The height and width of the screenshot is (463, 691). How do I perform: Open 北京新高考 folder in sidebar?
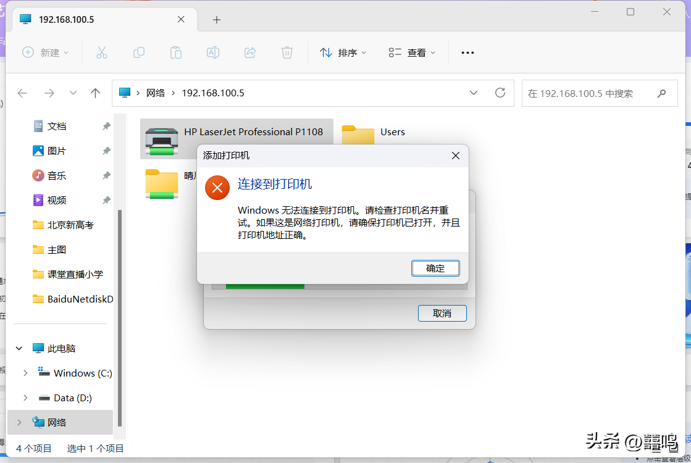tap(70, 225)
